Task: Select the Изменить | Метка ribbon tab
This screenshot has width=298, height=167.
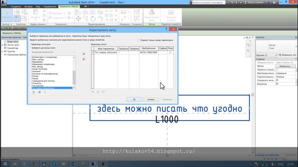Action: point(69,6)
